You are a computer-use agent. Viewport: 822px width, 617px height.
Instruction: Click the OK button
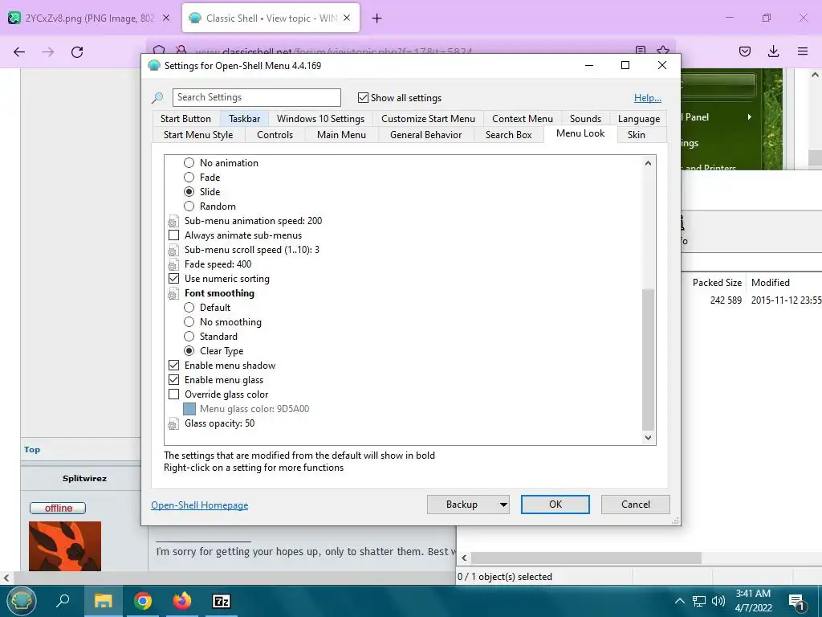pyautogui.click(x=555, y=505)
